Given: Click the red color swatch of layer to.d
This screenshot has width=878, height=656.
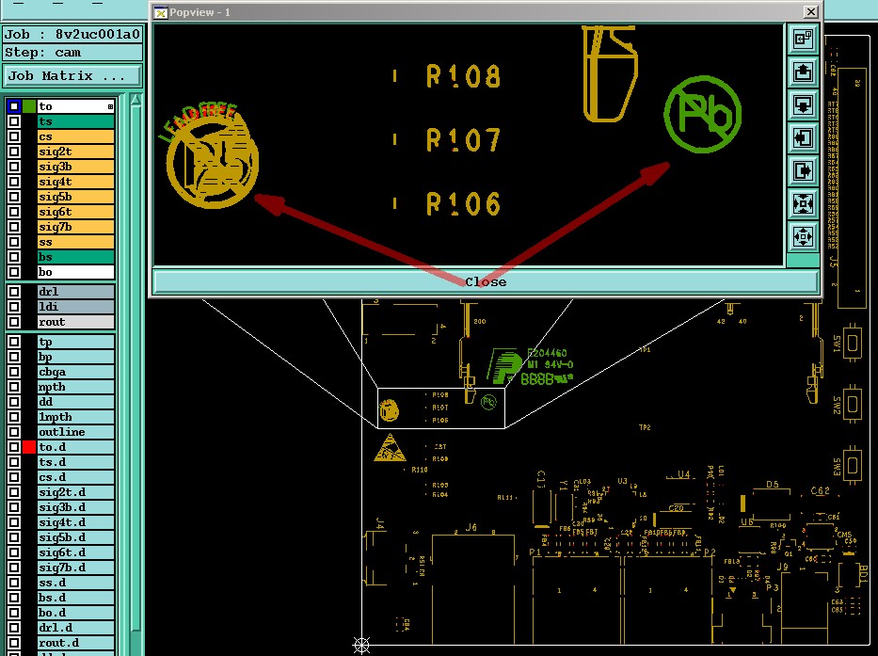Looking at the screenshot, I should 29,448.
